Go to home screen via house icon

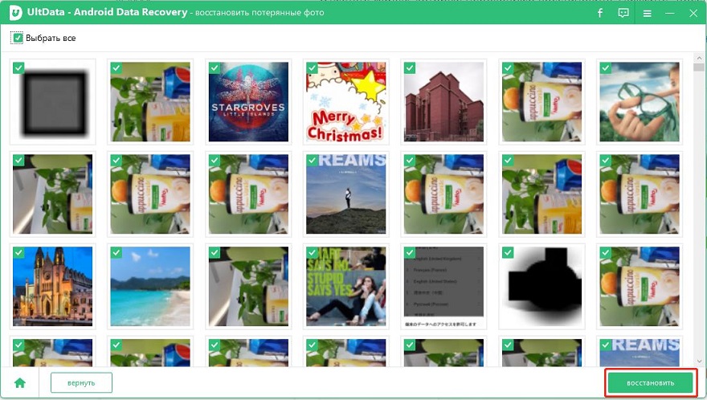click(20, 383)
